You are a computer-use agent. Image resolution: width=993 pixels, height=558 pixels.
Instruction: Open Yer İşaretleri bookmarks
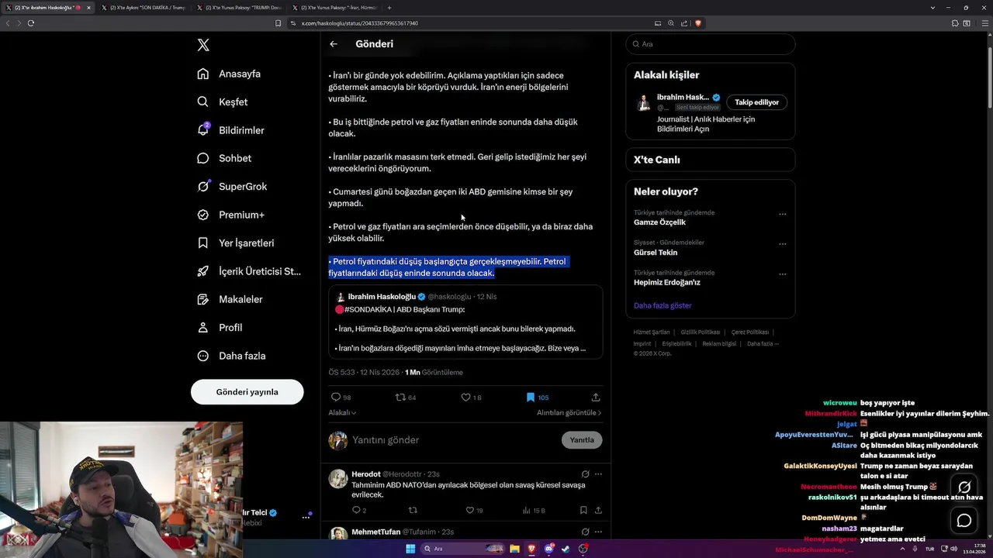(x=236, y=243)
